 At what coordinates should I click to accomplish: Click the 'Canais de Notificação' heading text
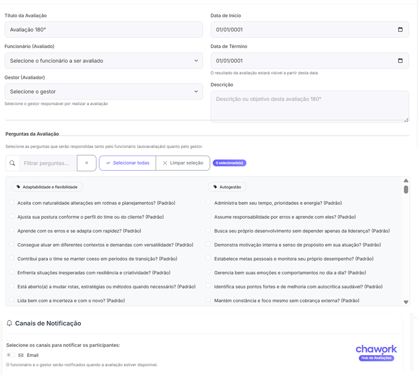point(48,323)
